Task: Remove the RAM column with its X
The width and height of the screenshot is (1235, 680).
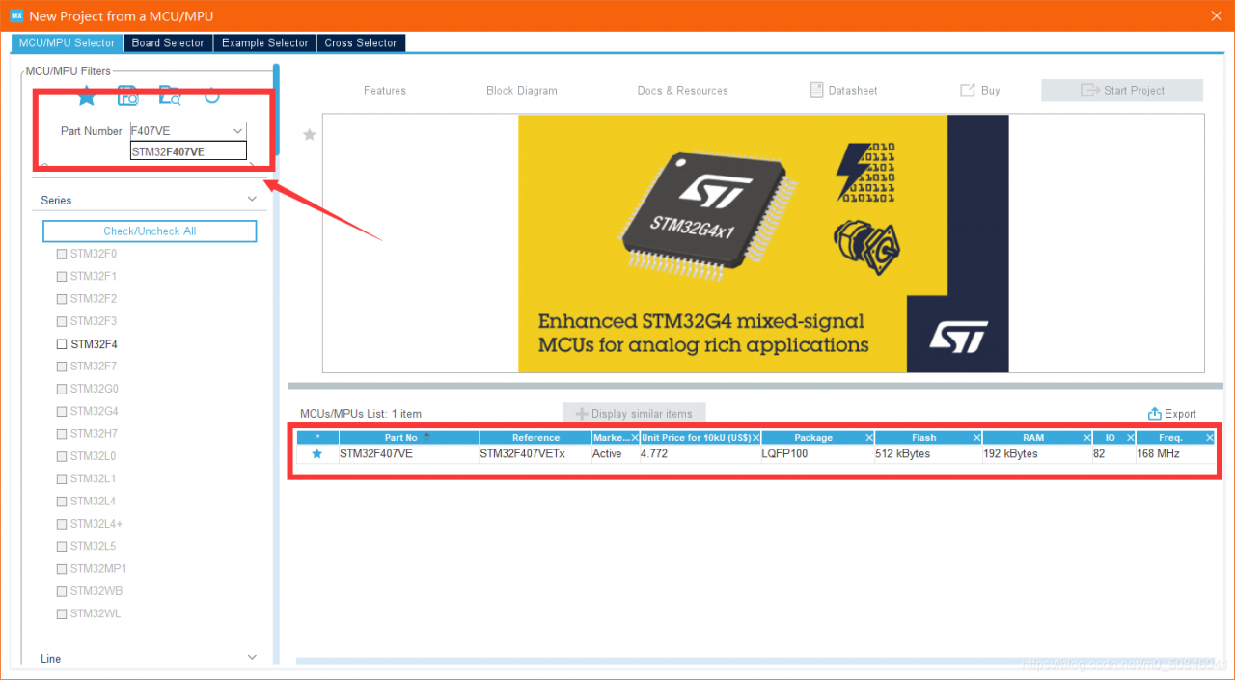Action: tap(1087, 438)
